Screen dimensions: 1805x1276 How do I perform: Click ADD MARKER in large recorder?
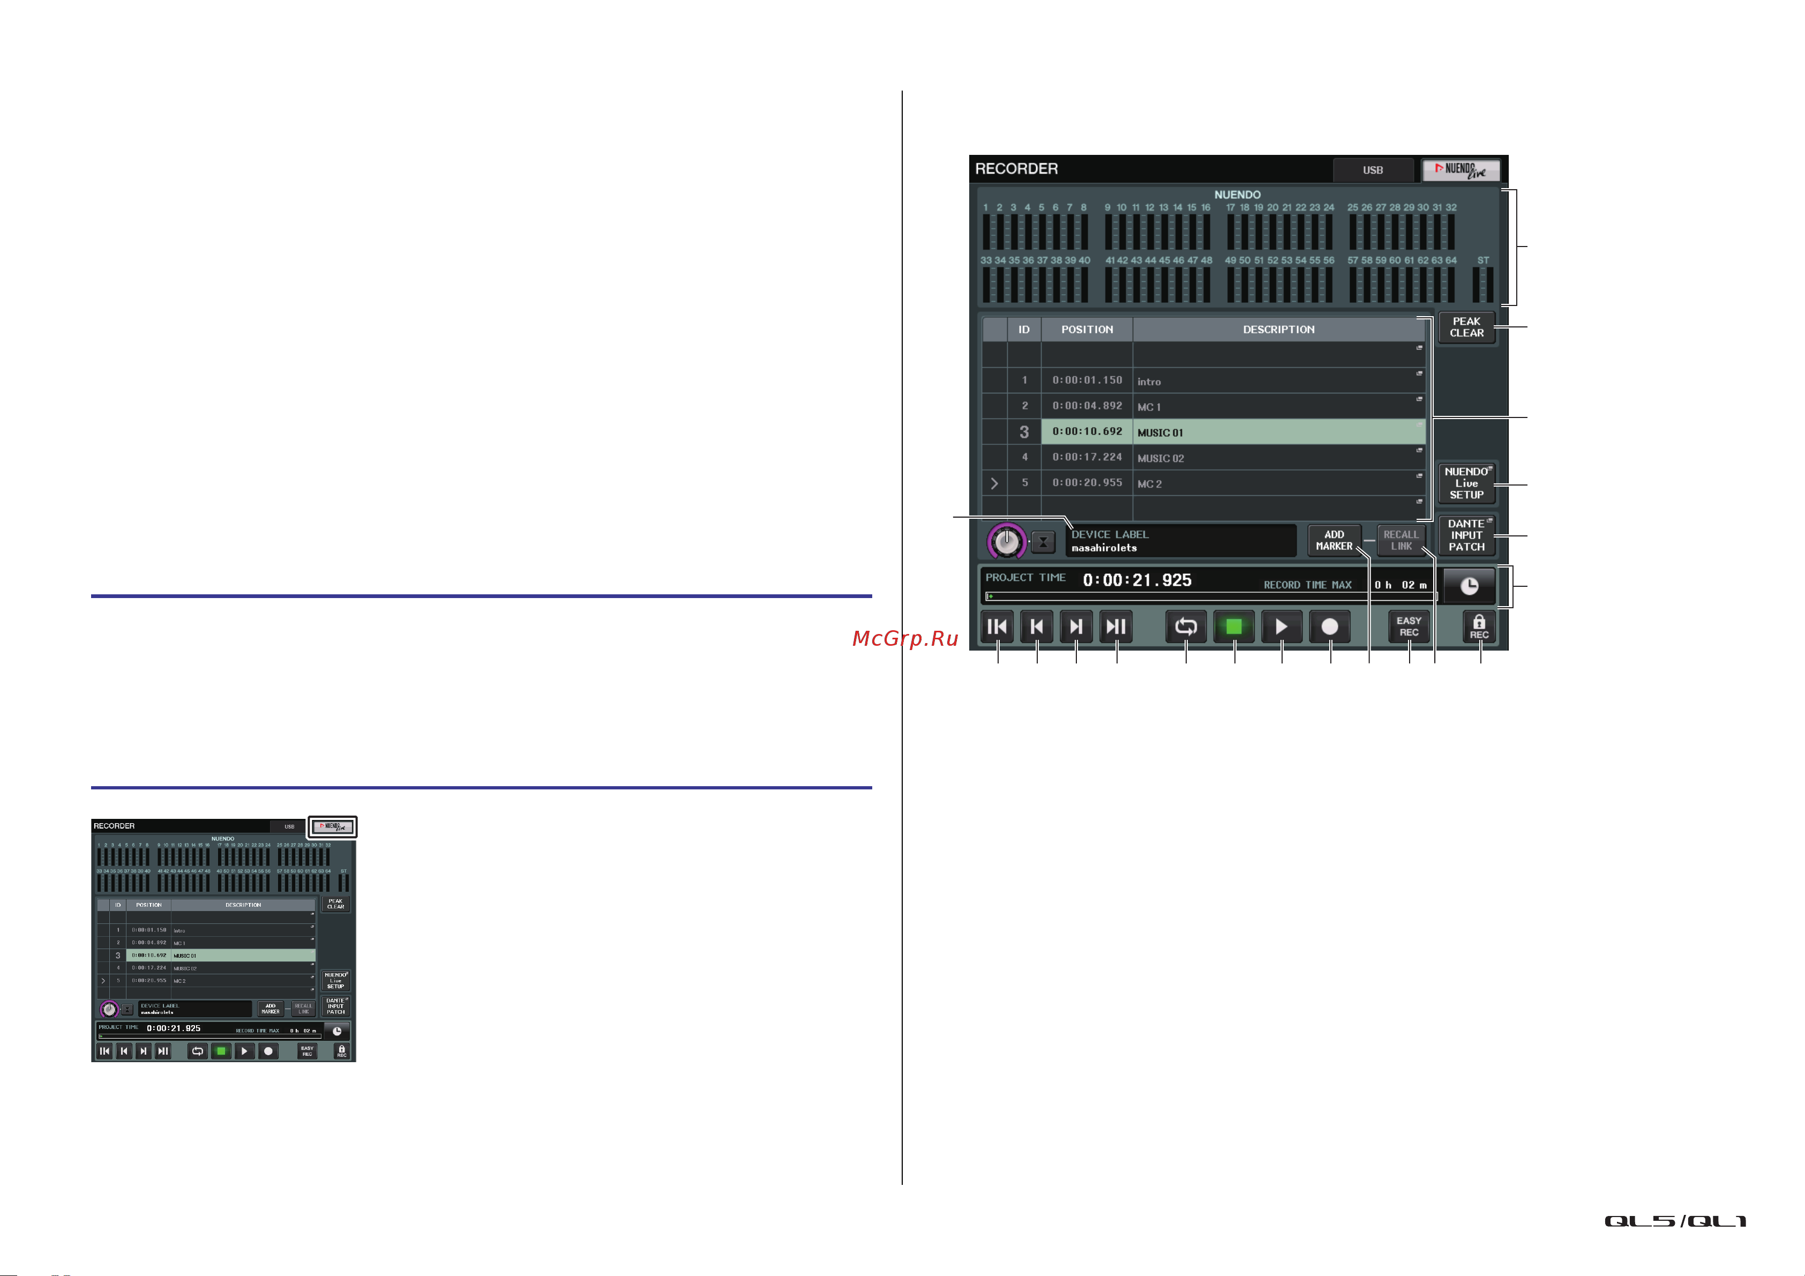pos(1334,540)
